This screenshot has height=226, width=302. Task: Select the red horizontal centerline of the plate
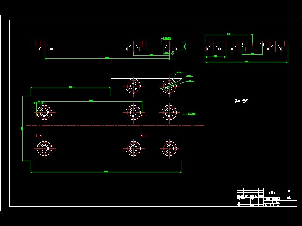coord(115,125)
